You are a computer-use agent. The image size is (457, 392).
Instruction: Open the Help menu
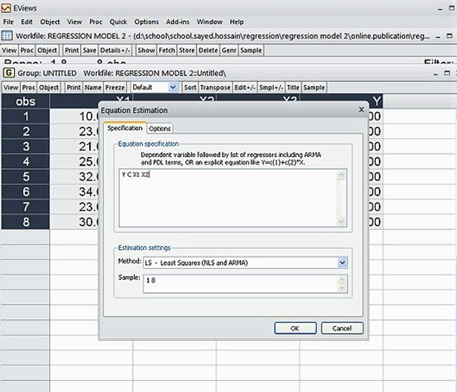[236, 22]
